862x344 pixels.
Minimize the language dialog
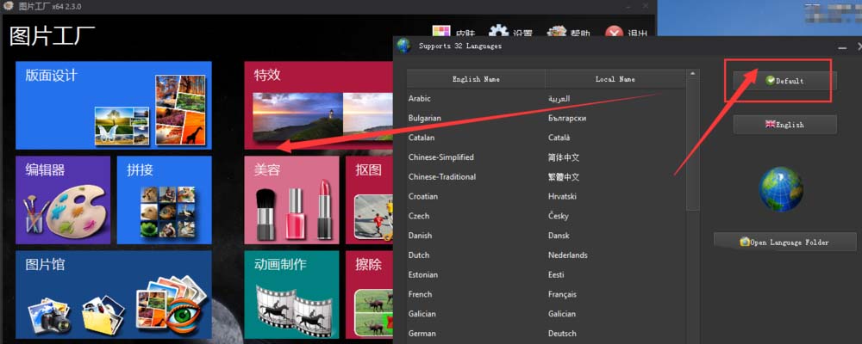point(842,48)
